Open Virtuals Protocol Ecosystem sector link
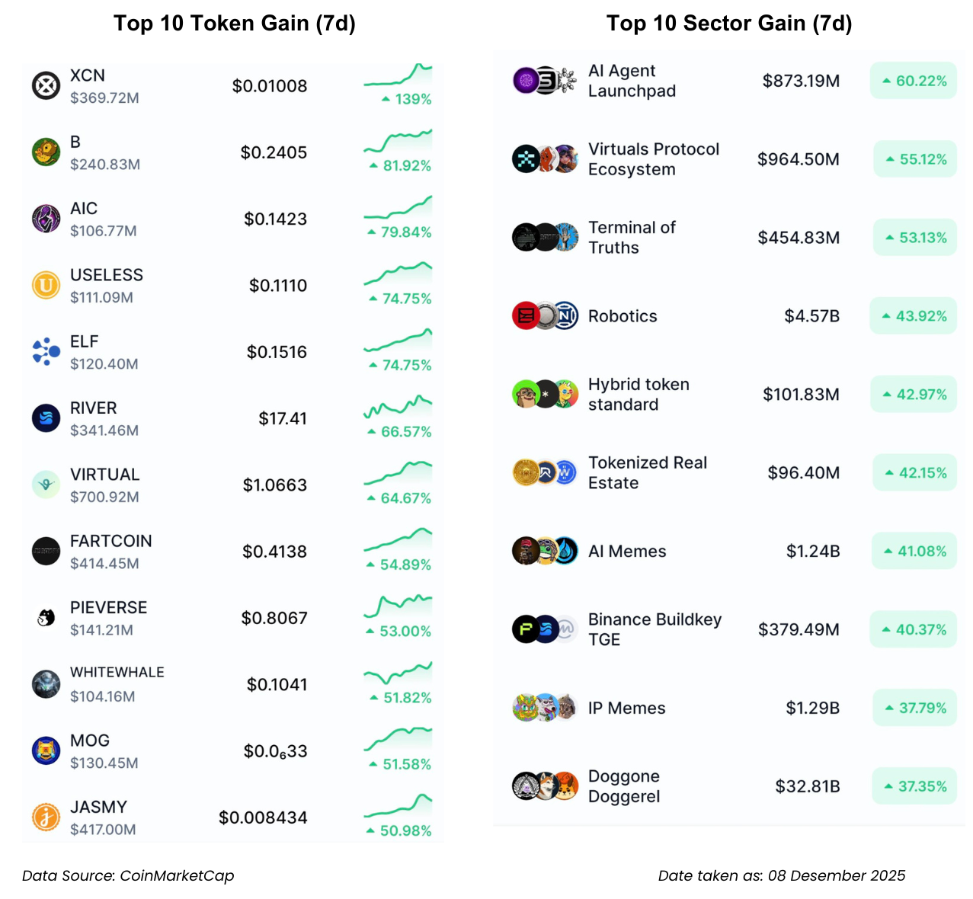 pos(653,159)
